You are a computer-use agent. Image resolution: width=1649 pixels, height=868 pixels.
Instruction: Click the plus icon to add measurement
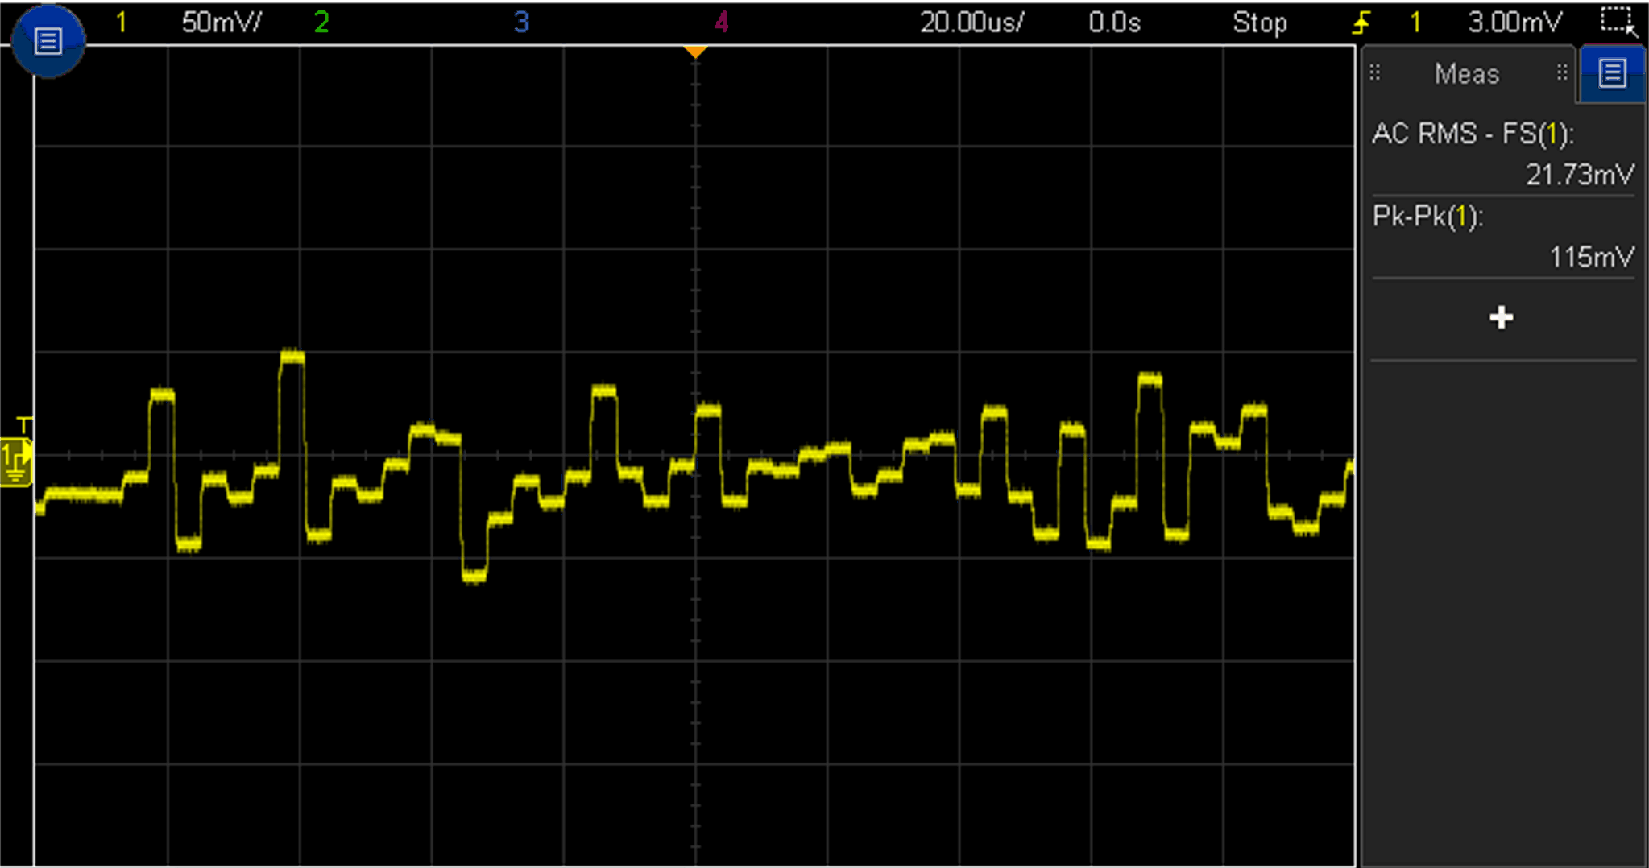tap(1501, 318)
